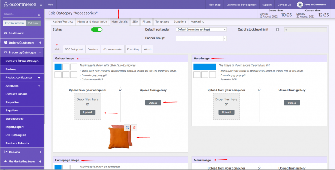
Task: Click the search magnifier icon in sidebar
Action: (x=39, y=14)
